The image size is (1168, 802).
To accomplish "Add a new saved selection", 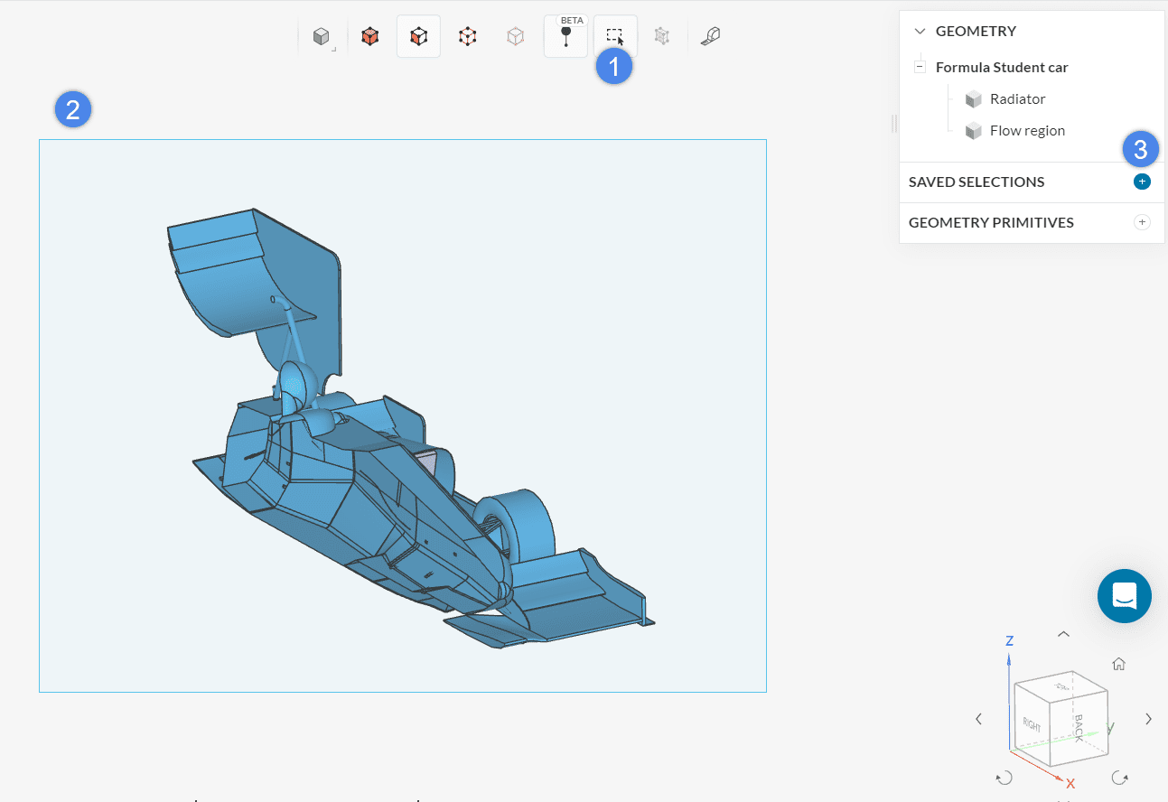I will [x=1142, y=182].
